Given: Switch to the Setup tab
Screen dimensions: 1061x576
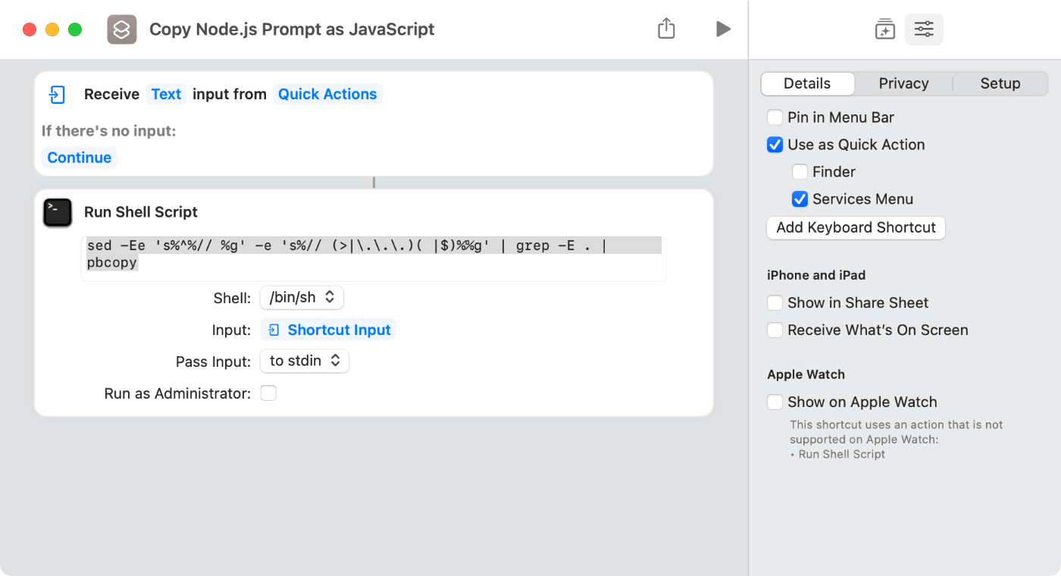Looking at the screenshot, I should pos(1000,83).
